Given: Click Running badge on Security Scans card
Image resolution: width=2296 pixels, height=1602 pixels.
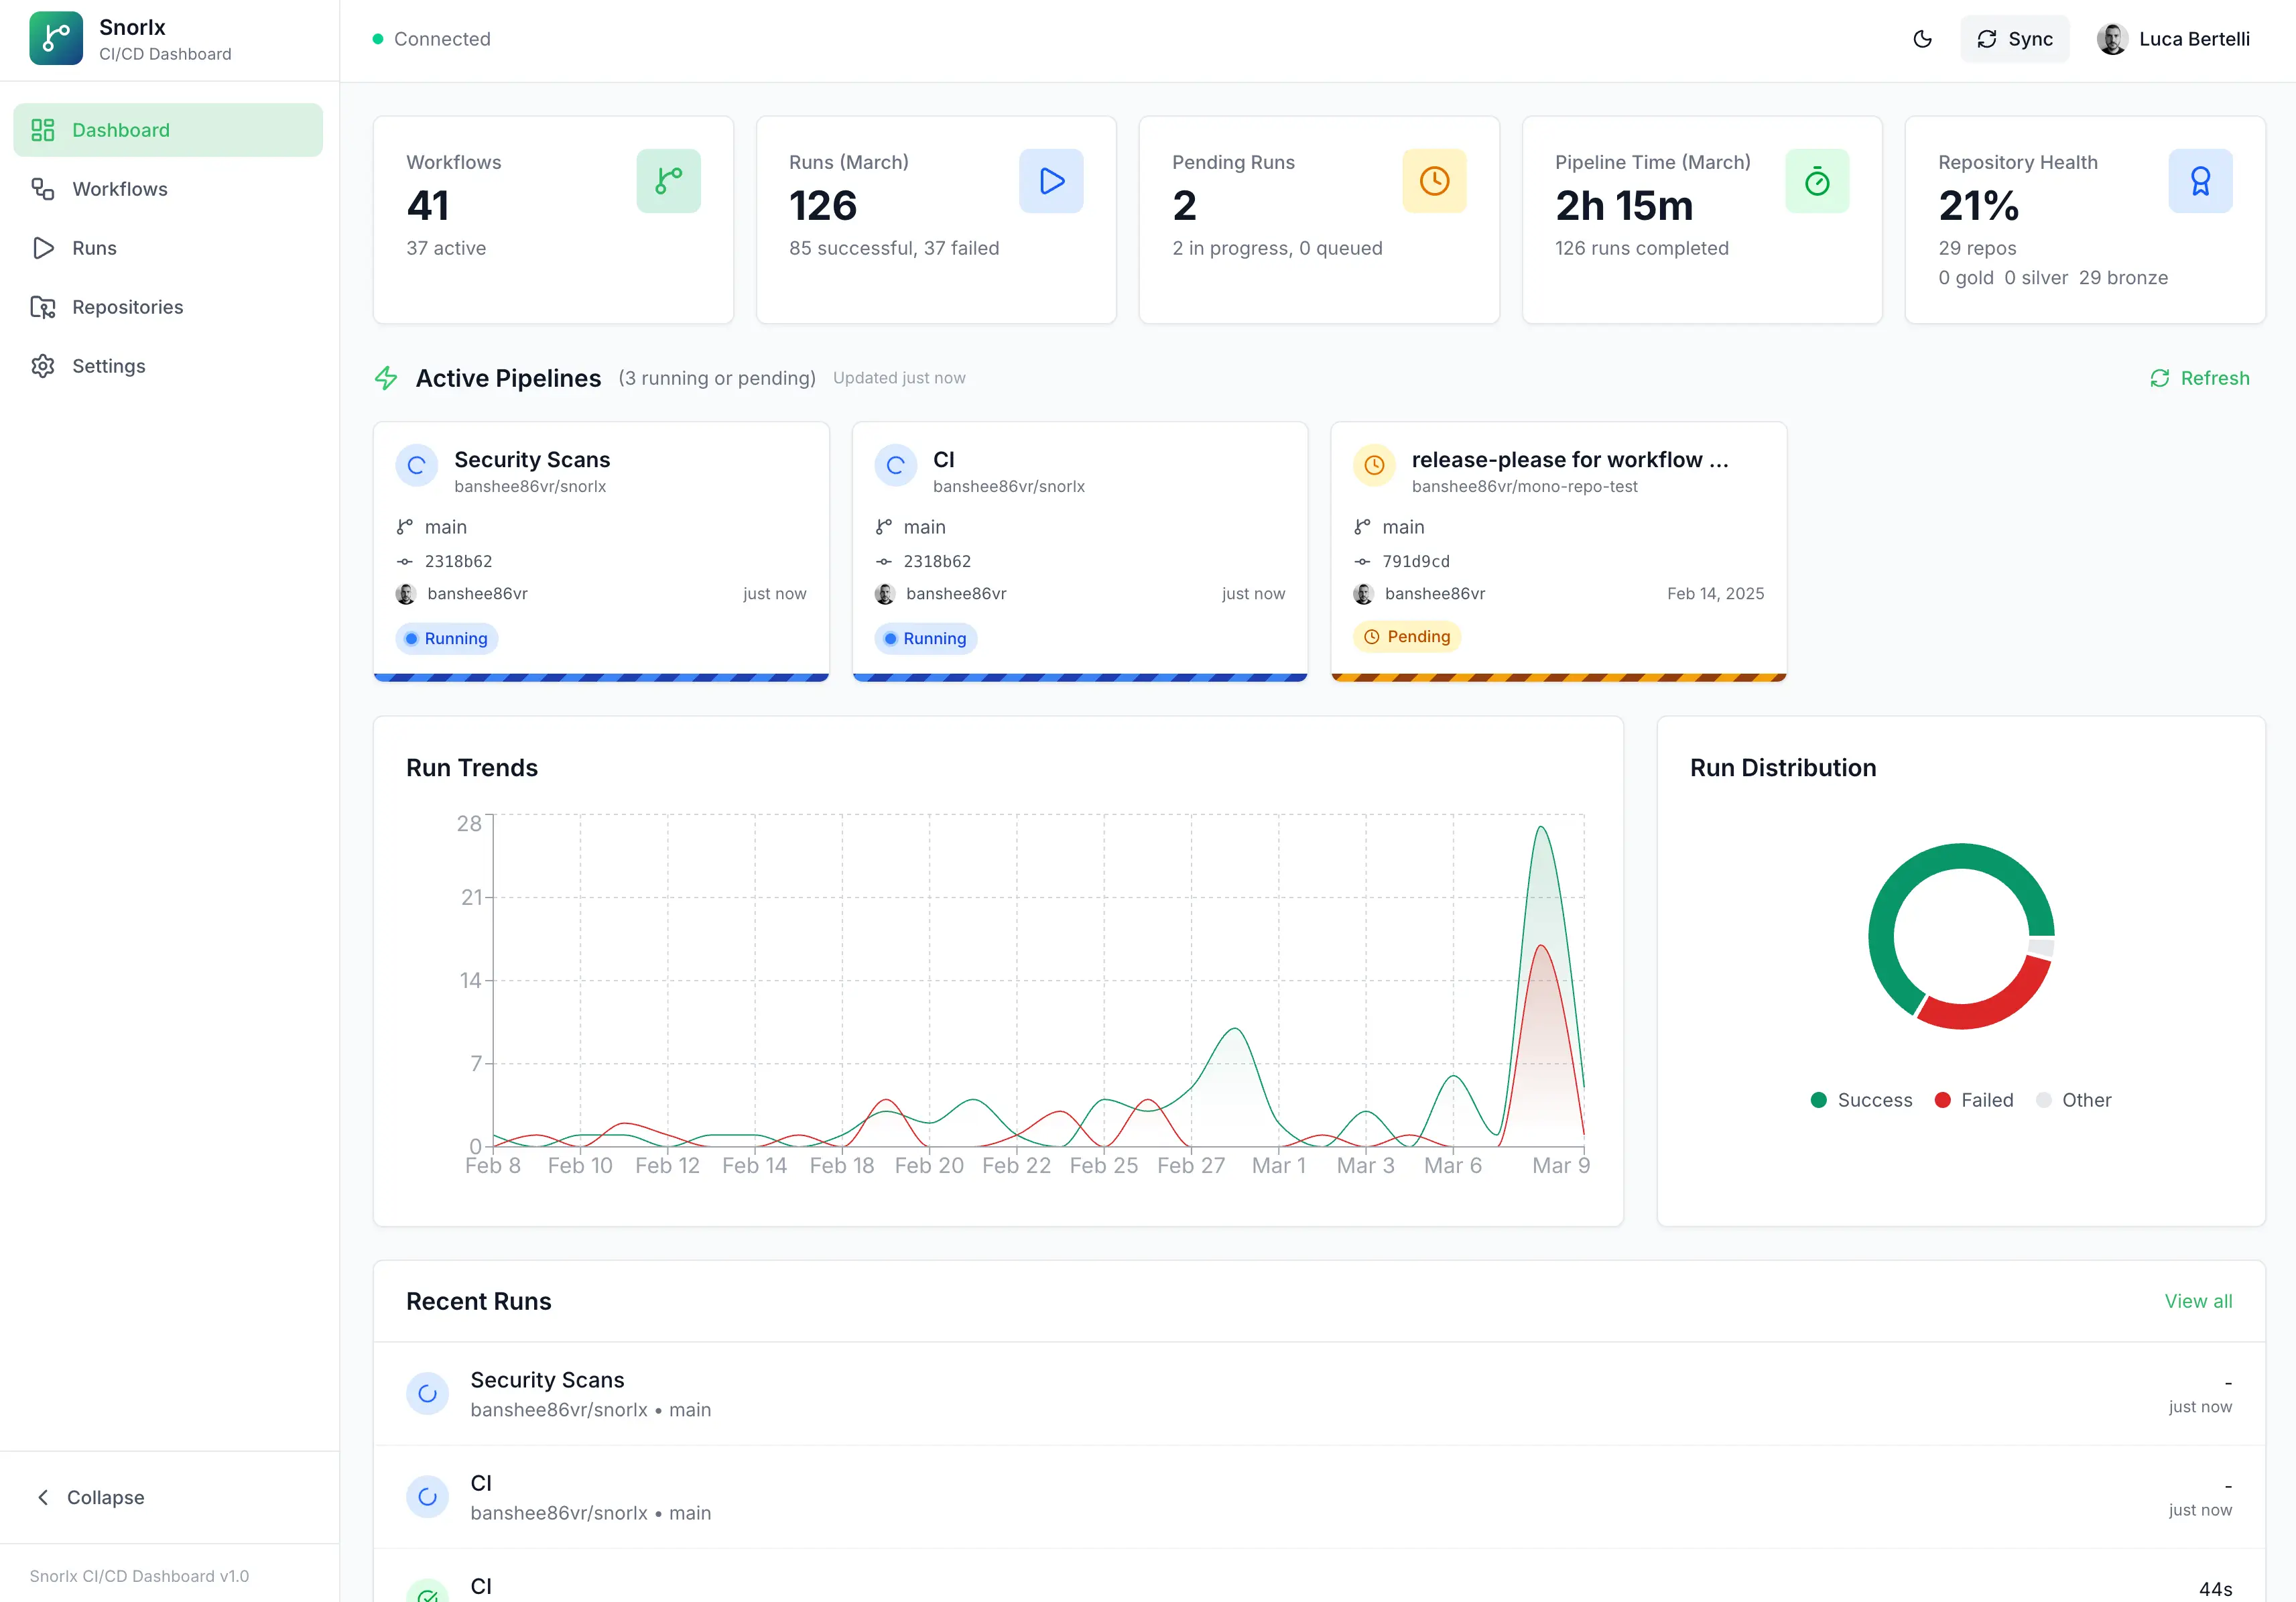Looking at the screenshot, I should coord(447,639).
